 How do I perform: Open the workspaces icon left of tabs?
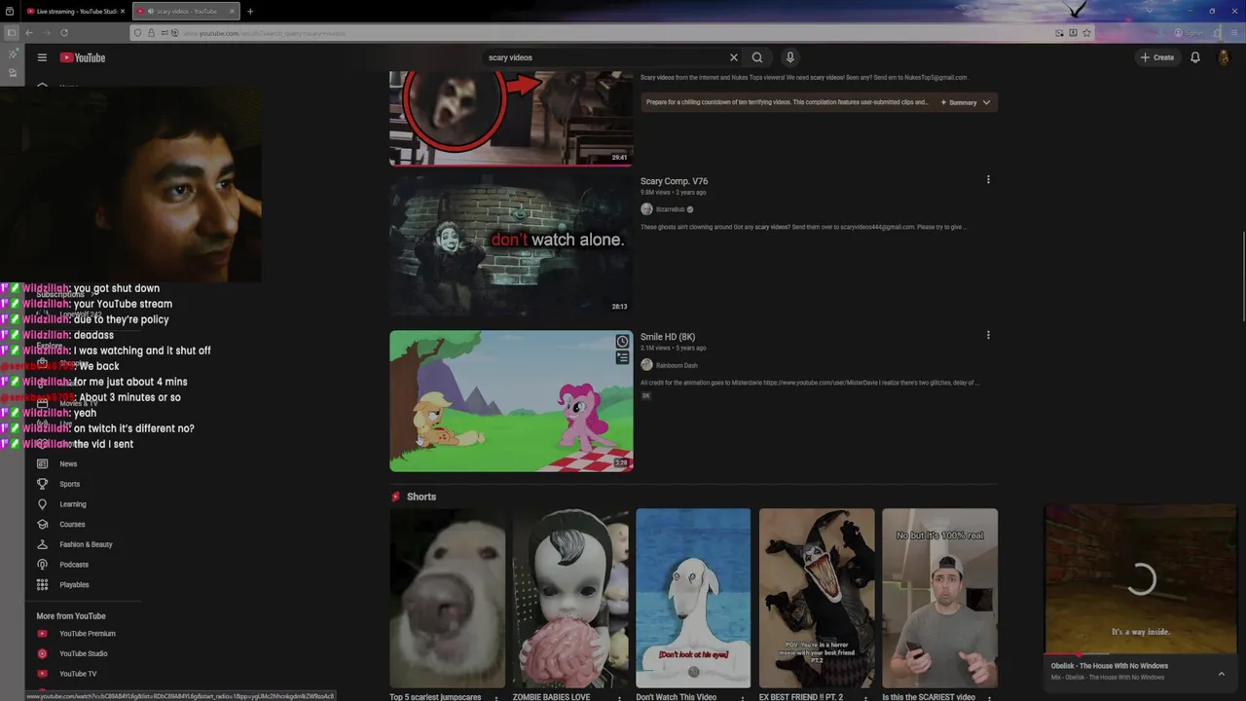[11, 12]
